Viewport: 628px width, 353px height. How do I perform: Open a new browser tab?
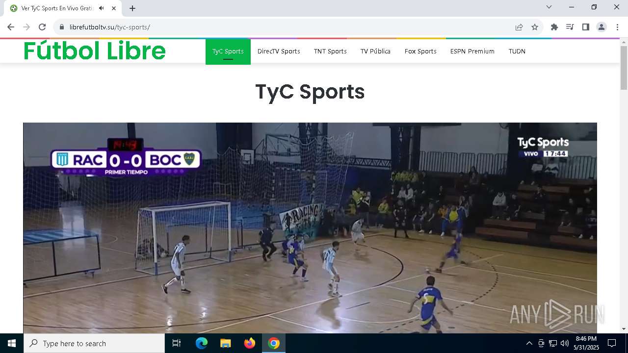(132, 8)
